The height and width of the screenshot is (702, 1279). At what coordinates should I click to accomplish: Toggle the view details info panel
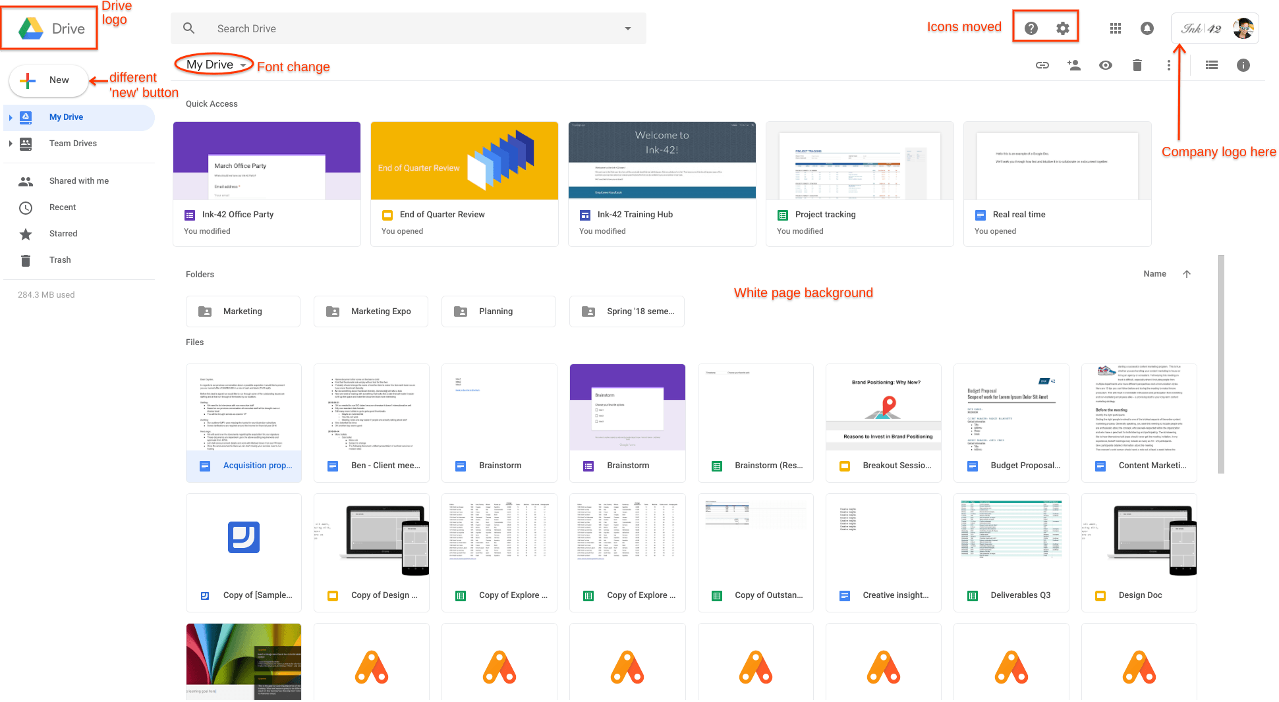pyautogui.click(x=1243, y=65)
